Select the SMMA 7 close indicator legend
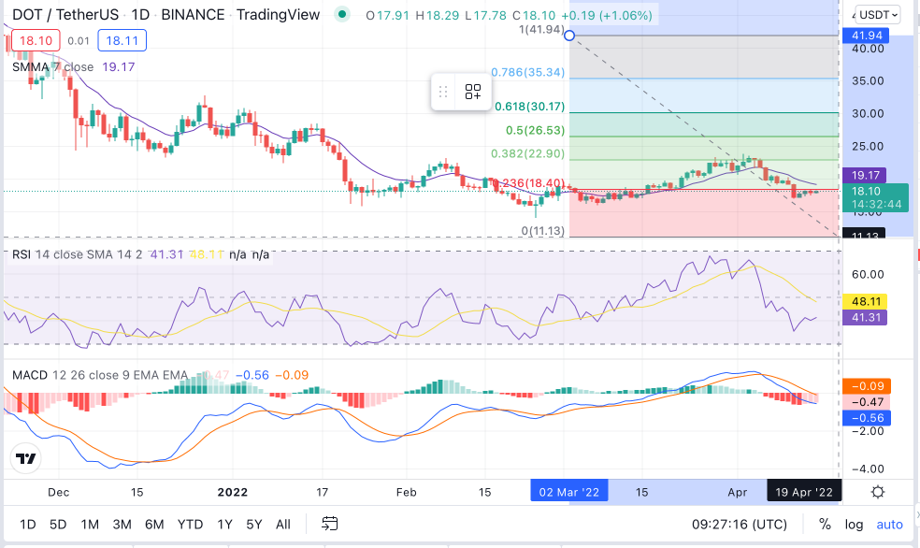The image size is (920, 548). pos(52,67)
